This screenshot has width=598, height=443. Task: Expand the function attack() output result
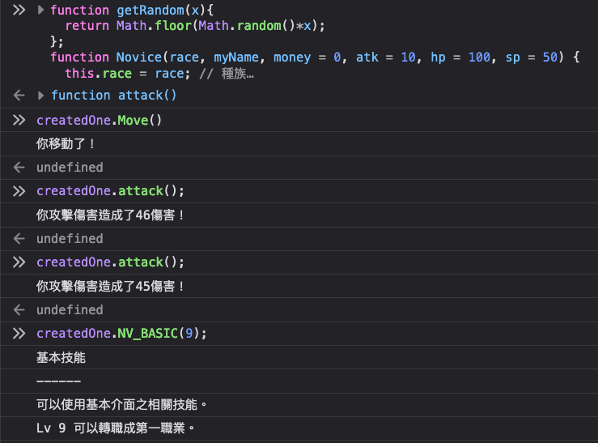coord(42,96)
